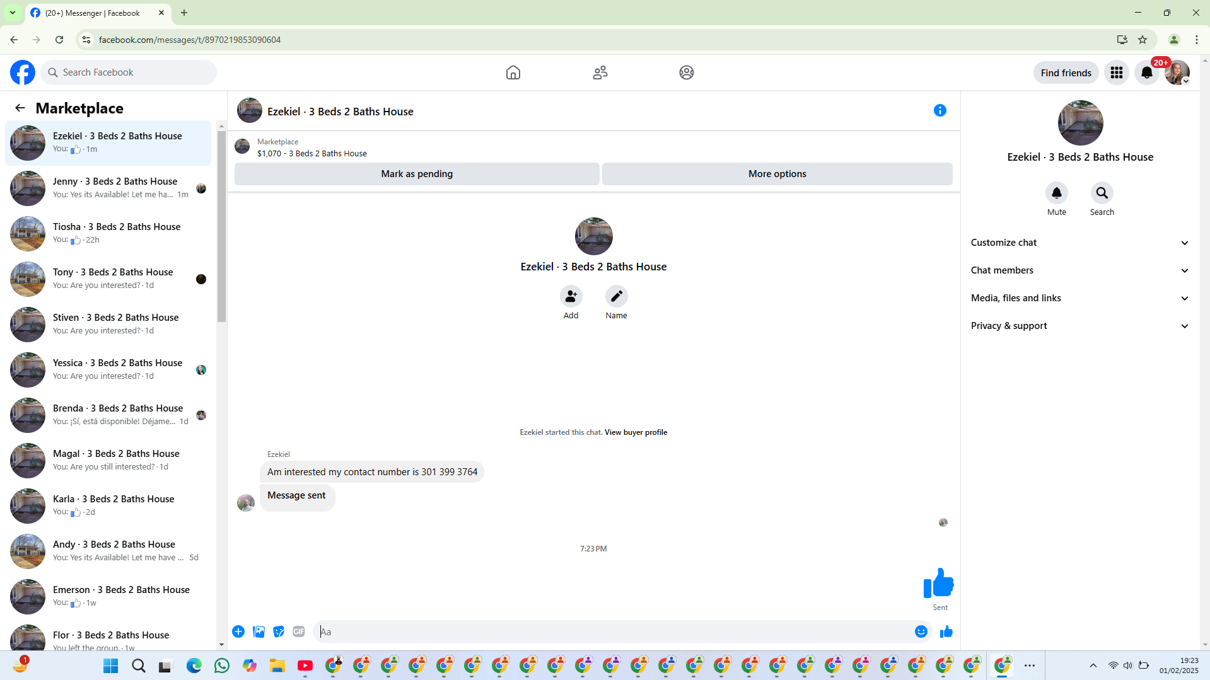Open the Emerson · 3 Beds 2 Baths House conversation

(x=108, y=597)
